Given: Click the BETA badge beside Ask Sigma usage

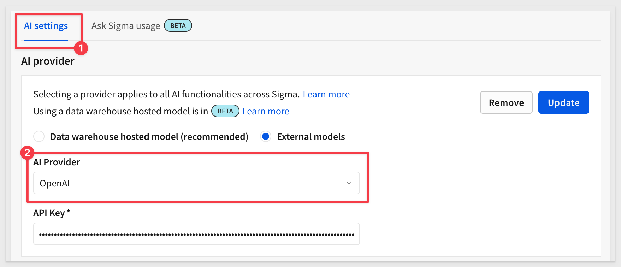Looking at the screenshot, I should click(178, 25).
